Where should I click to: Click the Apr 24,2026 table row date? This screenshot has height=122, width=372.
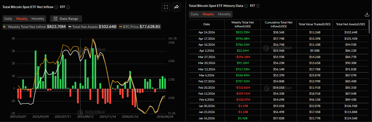(x=207, y=32)
